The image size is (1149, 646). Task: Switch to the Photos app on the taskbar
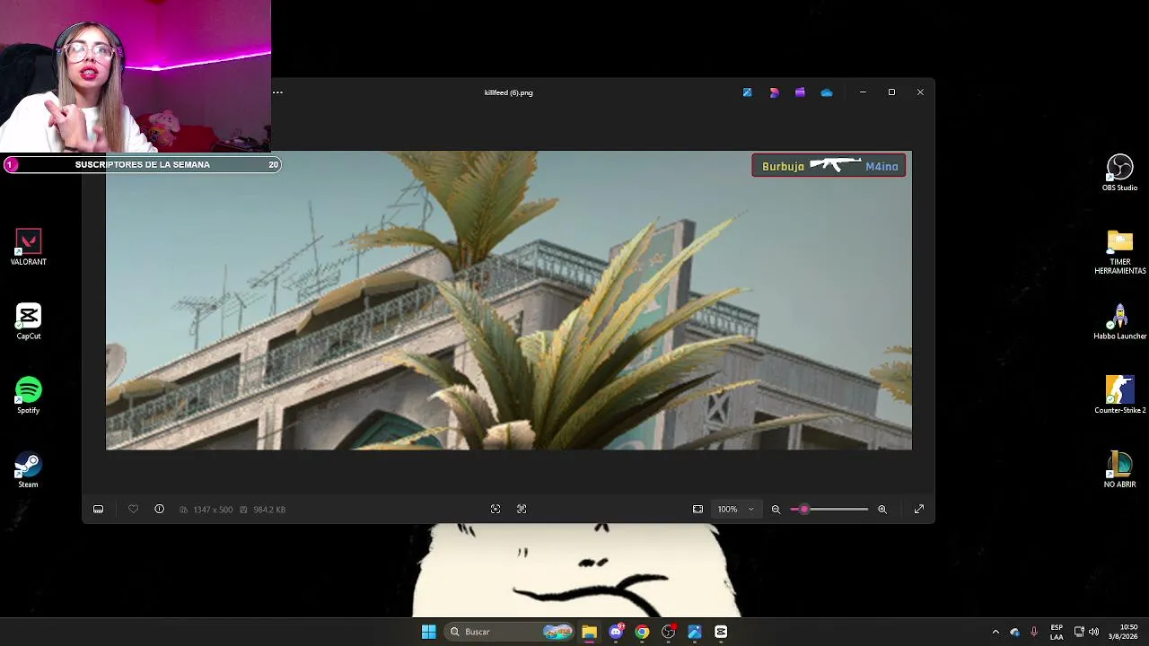coord(695,632)
